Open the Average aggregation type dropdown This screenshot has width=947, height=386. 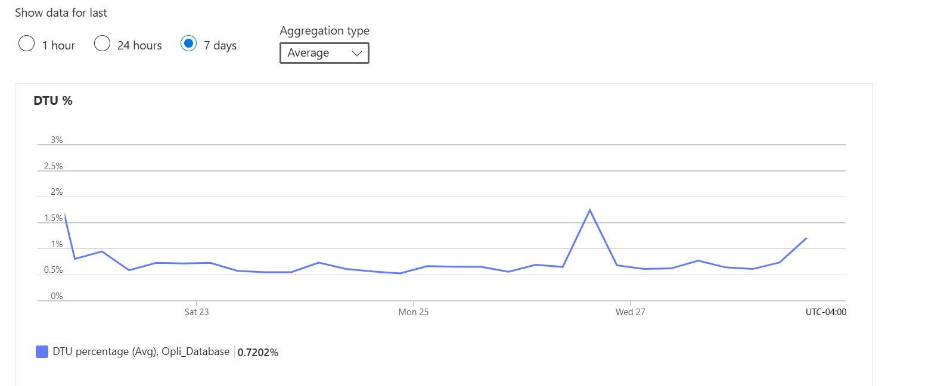coord(324,53)
